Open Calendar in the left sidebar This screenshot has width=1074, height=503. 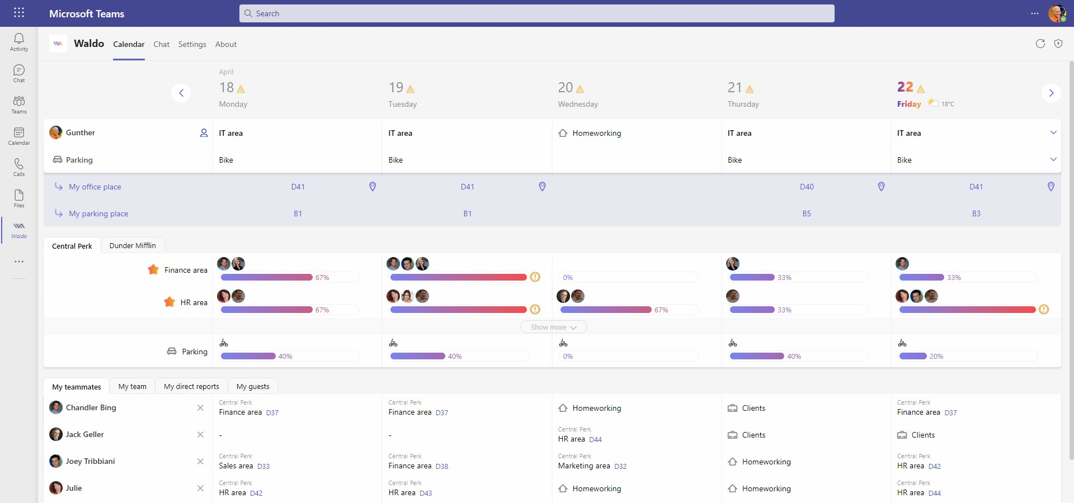pos(18,136)
